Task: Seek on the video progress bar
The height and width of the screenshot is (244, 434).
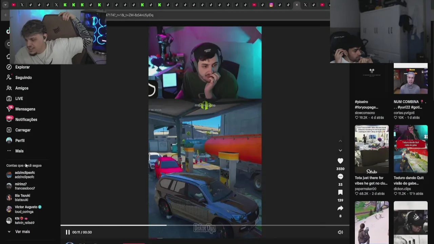Action: pos(205,225)
